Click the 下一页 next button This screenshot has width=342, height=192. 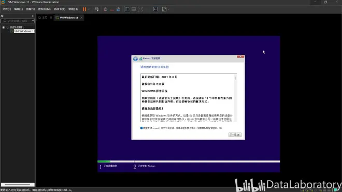(235, 135)
